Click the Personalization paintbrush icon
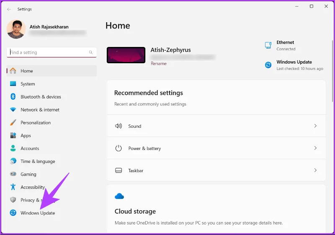 tap(13, 122)
